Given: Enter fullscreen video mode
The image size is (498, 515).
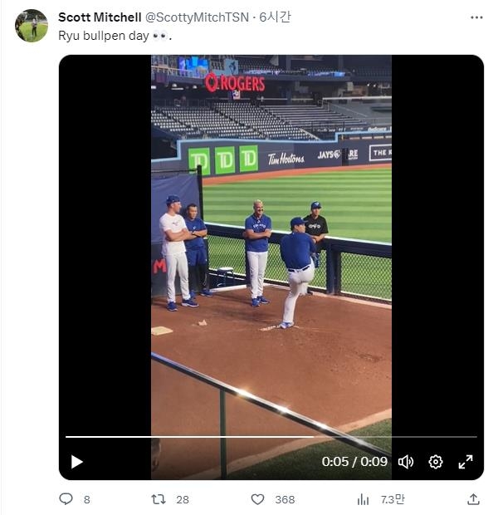Looking at the screenshot, I should point(466,462).
